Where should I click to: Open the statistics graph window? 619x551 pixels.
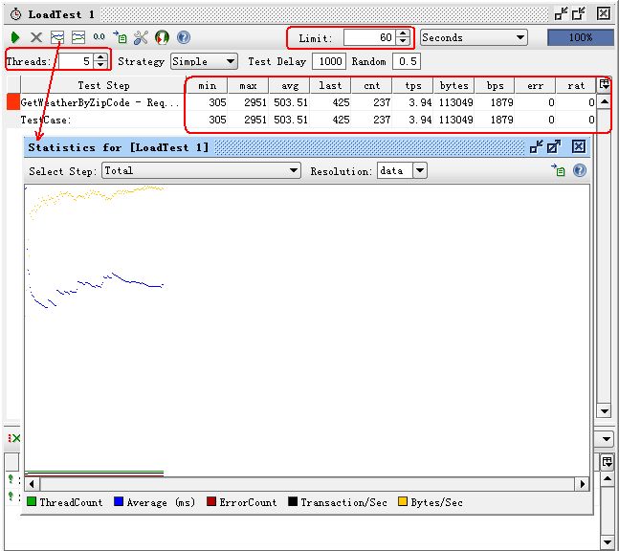(57, 37)
